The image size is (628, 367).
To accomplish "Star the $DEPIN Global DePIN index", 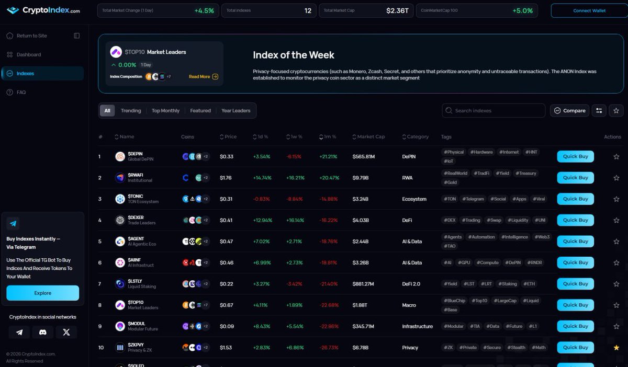I will coord(616,156).
